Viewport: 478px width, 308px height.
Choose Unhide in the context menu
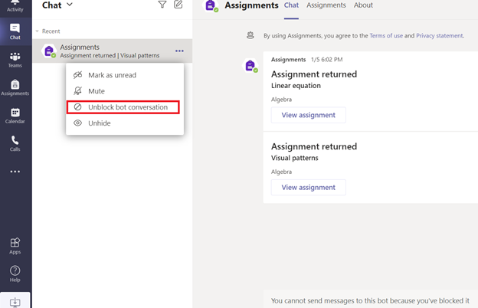125,123
